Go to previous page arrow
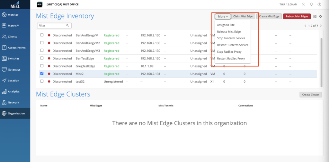The width and height of the screenshot is (329, 162). click(306, 26)
